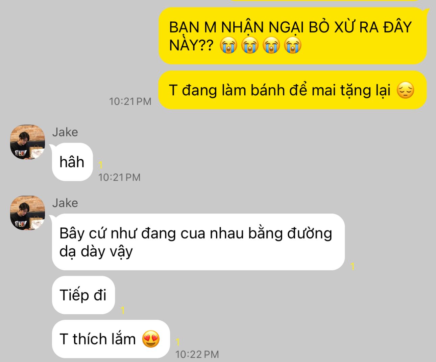Select the "BẠN M NHẬN NGẠI" yellow message
The height and width of the screenshot is (362, 436).
[x=293, y=36]
